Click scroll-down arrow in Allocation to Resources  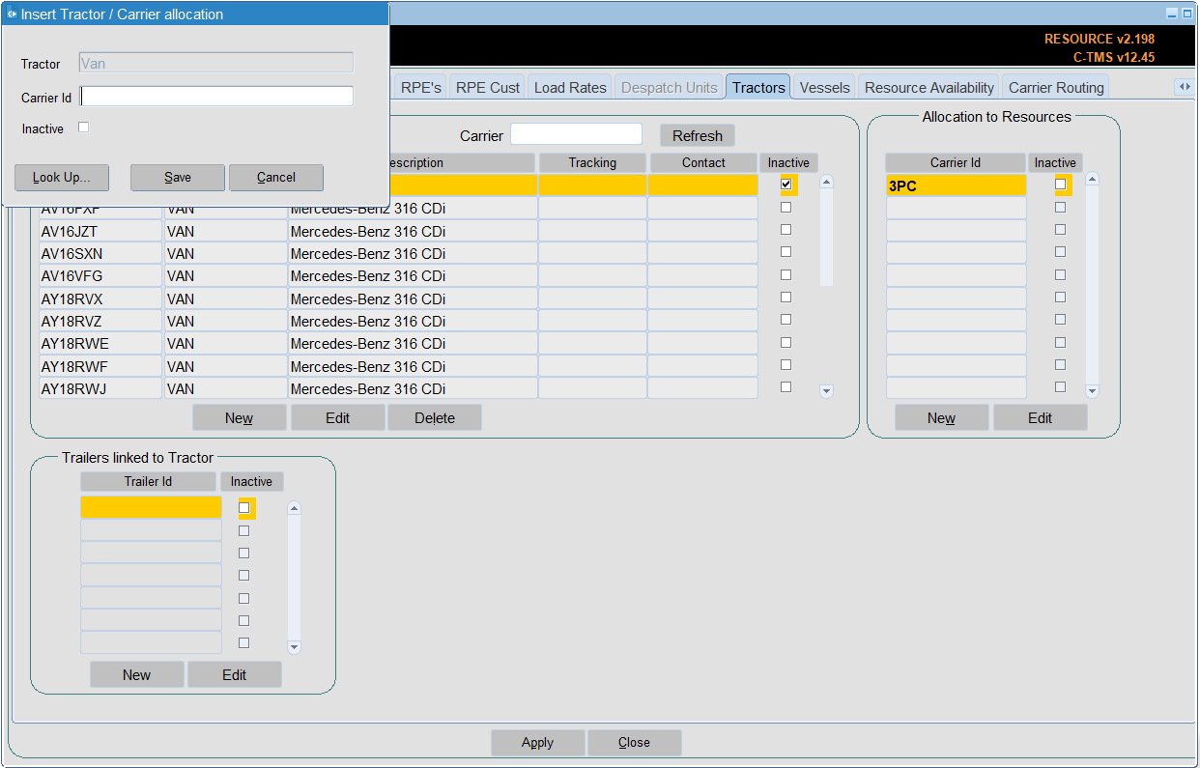(1092, 391)
